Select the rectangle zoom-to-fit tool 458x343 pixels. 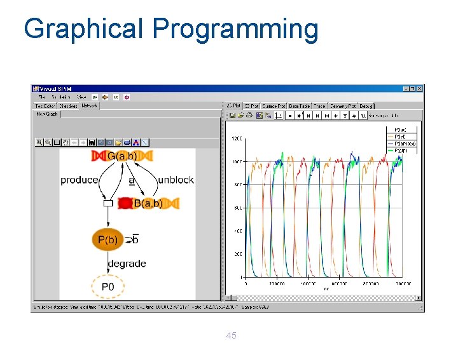pyautogui.click(x=57, y=142)
